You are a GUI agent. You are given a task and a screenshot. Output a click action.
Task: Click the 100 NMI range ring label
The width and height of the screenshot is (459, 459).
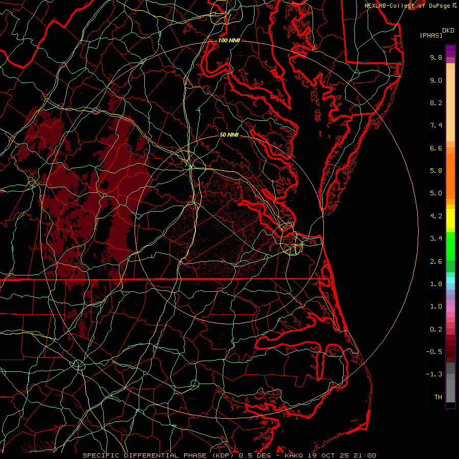click(229, 40)
